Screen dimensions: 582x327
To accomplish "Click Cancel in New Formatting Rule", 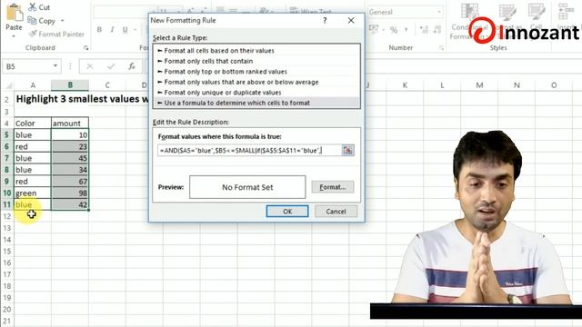I will (x=336, y=212).
